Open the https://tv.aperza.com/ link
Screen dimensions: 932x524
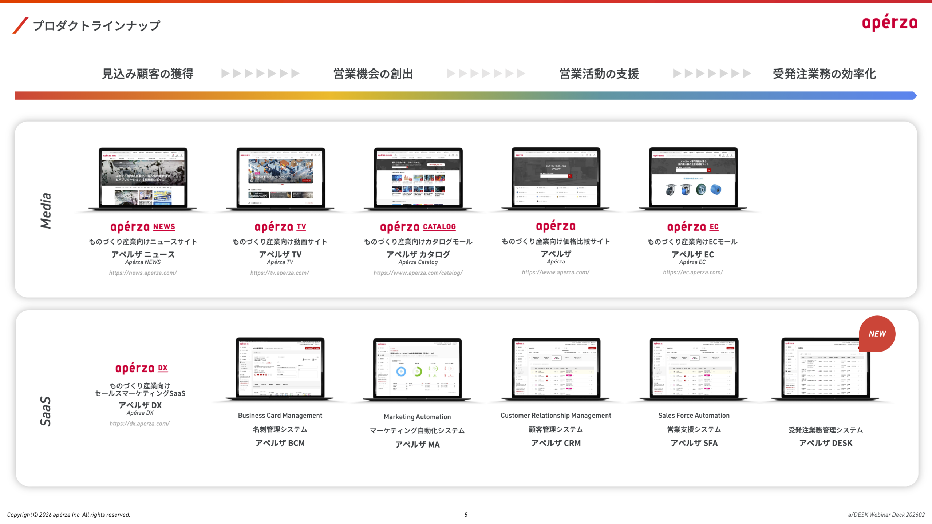[280, 273]
